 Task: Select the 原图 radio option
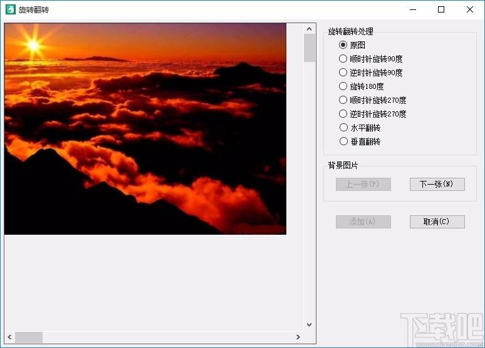(343, 45)
